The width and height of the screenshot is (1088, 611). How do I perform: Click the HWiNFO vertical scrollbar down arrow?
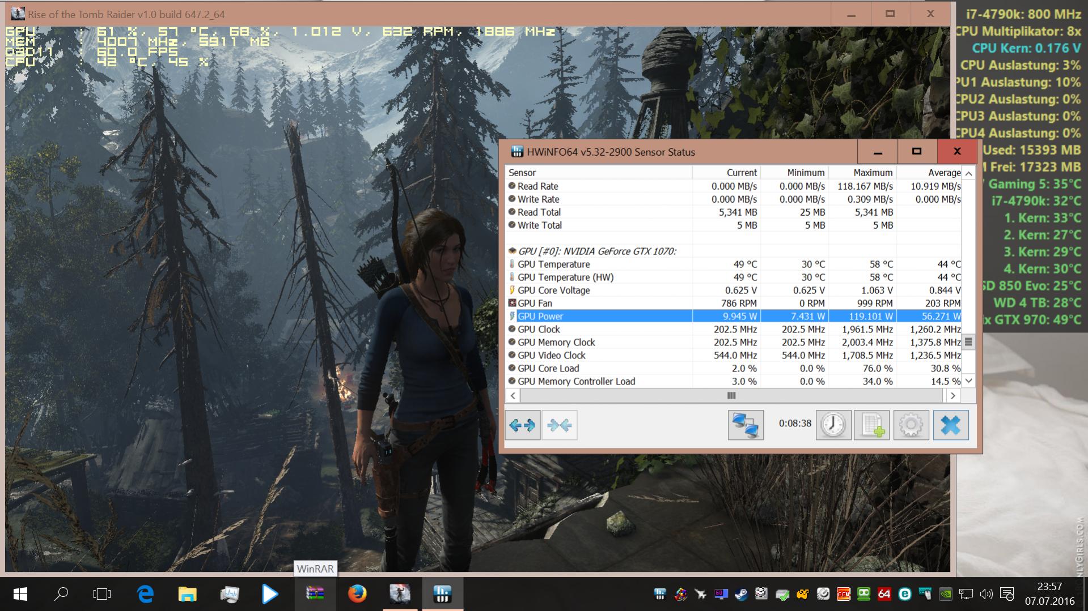click(968, 381)
